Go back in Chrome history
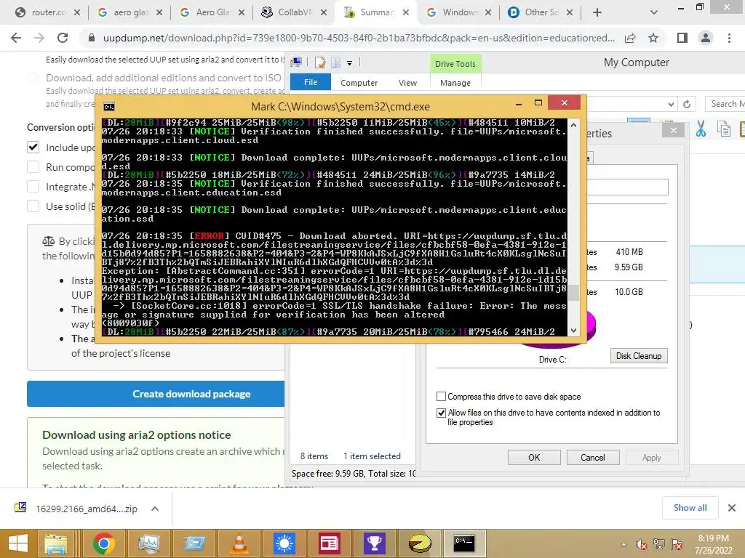The height and width of the screenshot is (558, 745). 16,38
